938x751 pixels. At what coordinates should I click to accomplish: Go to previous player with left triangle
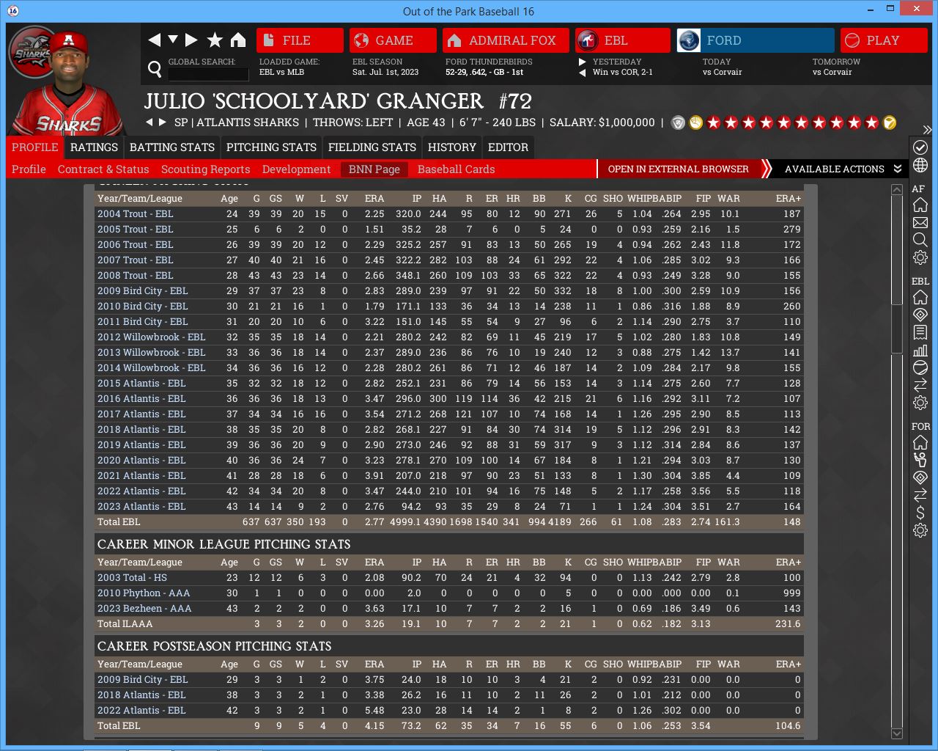point(149,122)
